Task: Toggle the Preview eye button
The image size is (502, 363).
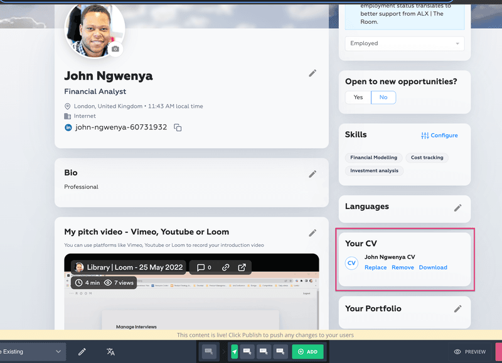Action: (470, 352)
